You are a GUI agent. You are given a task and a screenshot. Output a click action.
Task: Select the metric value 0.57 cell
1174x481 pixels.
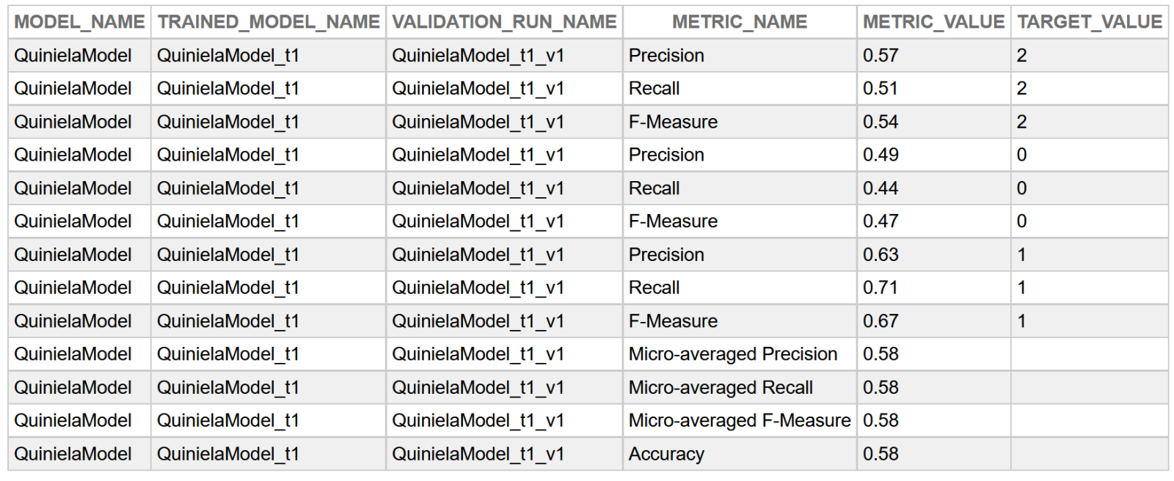[880, 56]
